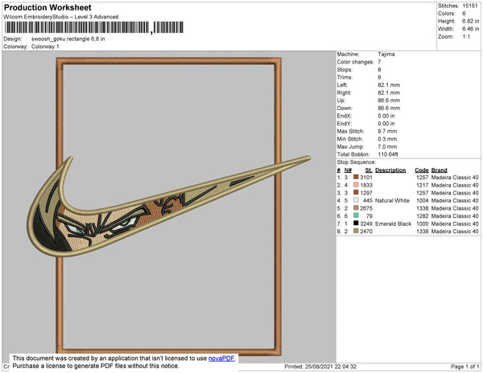Click the Machine value Tajima
This screenshot has height=373, width=483.
(386, 54)
